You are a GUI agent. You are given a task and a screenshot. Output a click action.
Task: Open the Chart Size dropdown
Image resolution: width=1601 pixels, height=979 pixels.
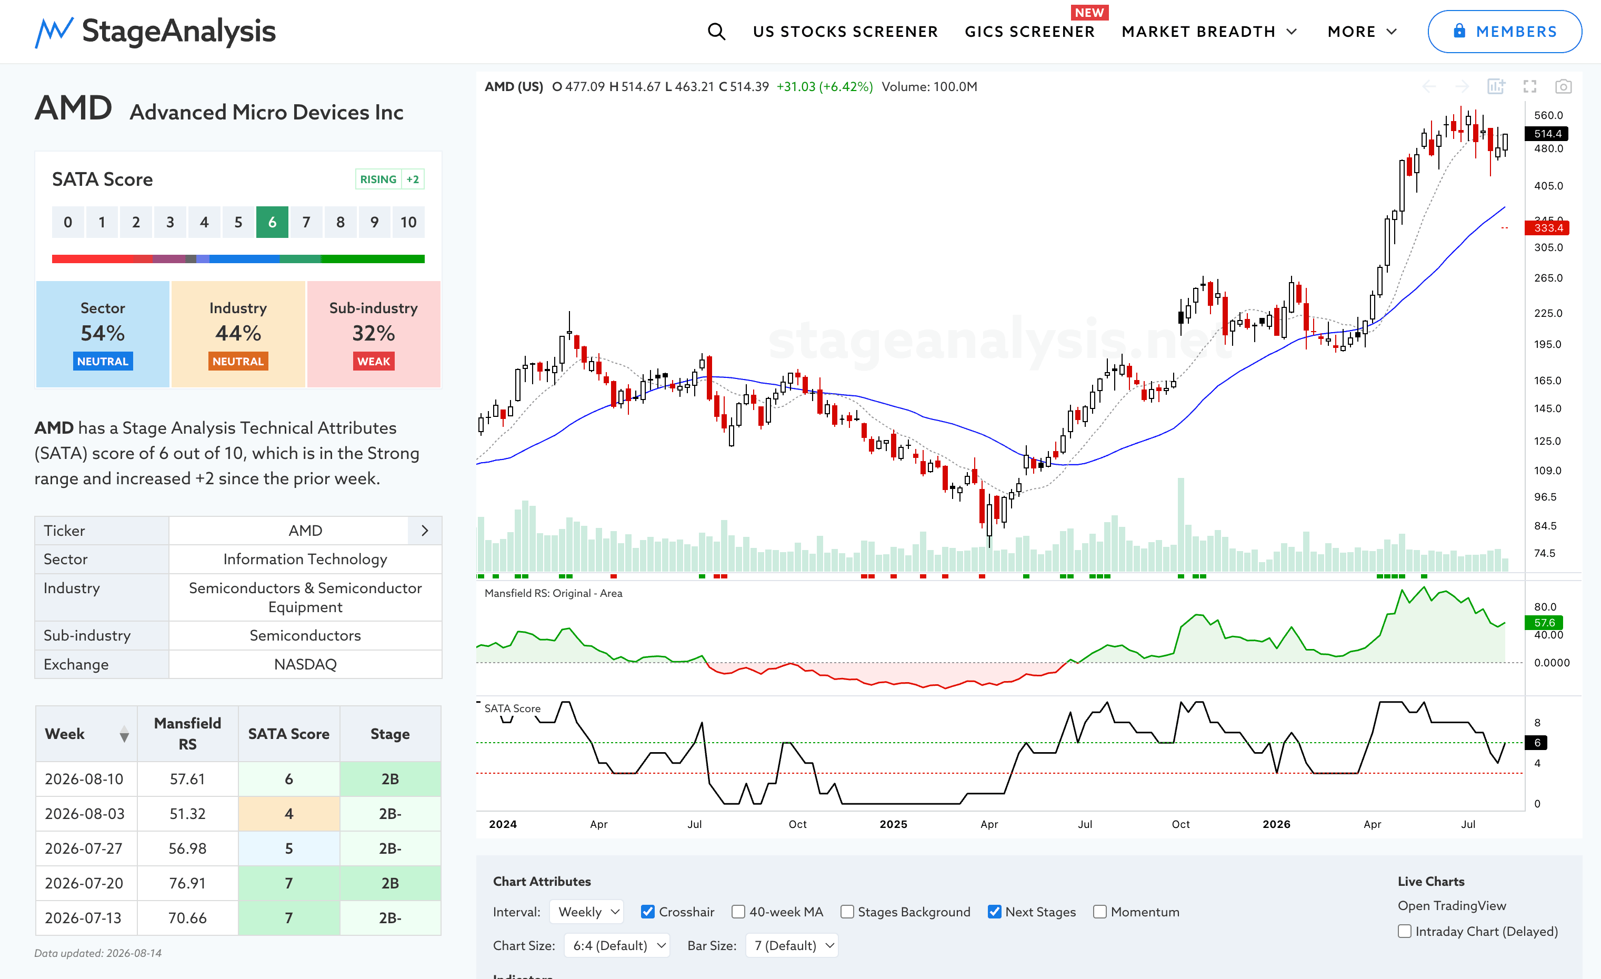(617, 945)
